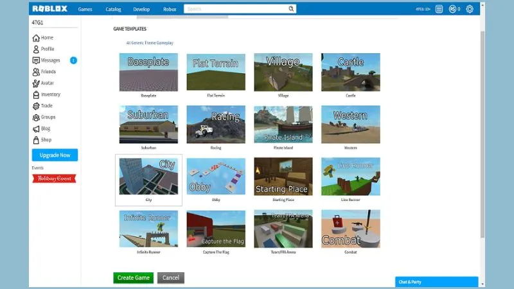Choose the Village template thumbnail

coord(283,72)
